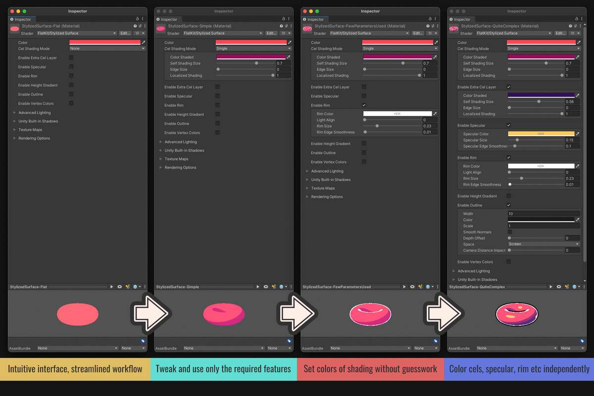
Task: Pick Color with eyedropper in StylizedSurface-Flat window
Action: [144, 43]
